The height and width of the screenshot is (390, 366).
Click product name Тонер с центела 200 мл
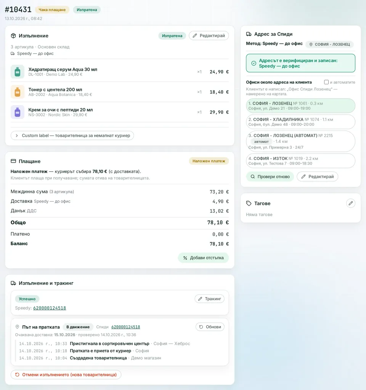pyautogui.click(x=55, y=90)
